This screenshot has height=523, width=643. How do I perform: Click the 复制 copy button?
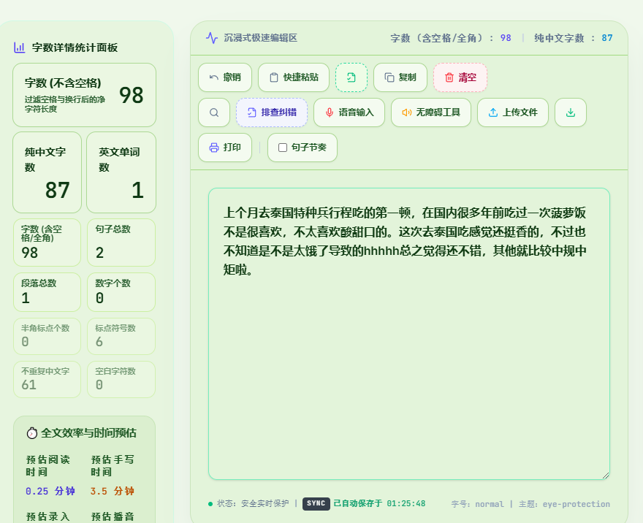(400, 77)
